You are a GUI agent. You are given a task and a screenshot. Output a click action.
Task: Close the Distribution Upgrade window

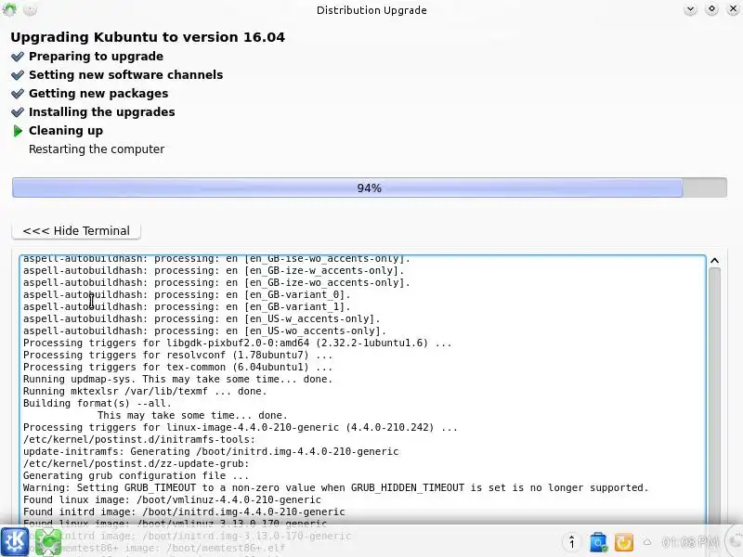click(x=733, y=9)
